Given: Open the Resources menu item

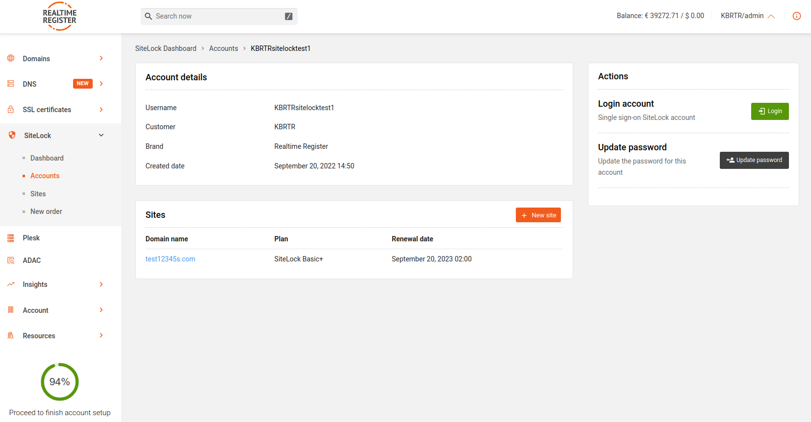Looking at the screenshot, I should pos(39,336).
